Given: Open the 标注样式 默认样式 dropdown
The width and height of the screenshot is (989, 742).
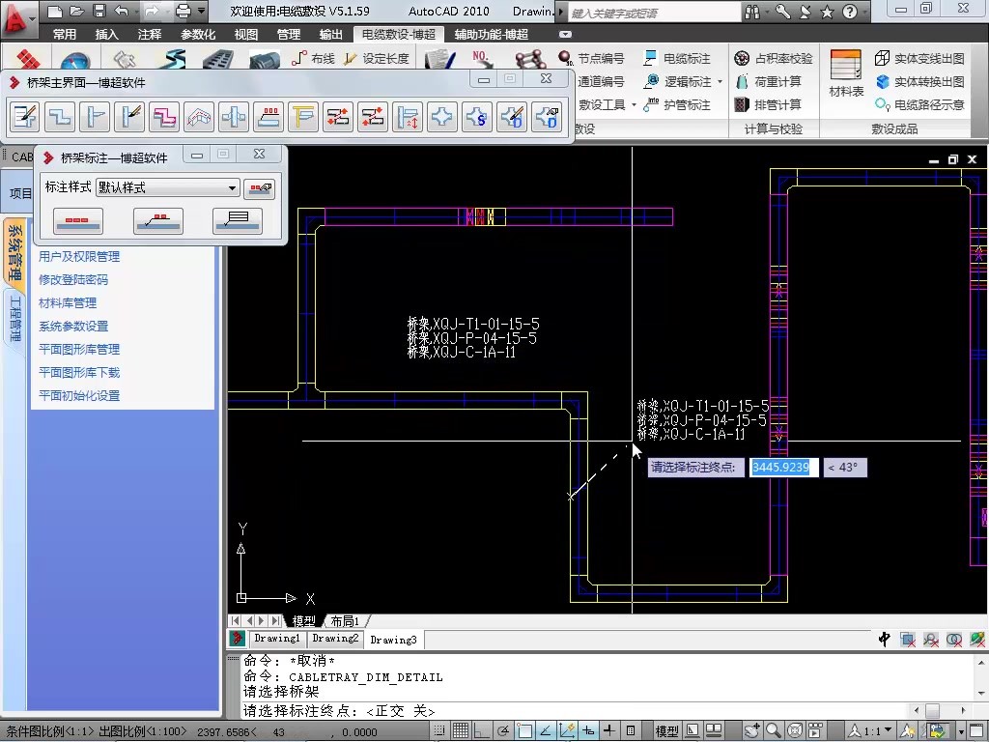Looking at the screenshot, I should point(168,187).
